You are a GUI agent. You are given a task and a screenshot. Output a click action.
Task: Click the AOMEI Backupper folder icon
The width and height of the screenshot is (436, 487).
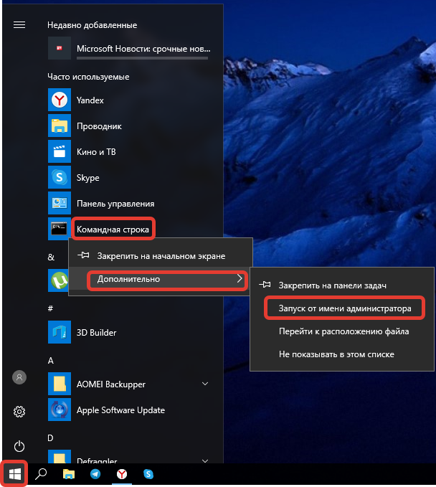pos(60,384)
